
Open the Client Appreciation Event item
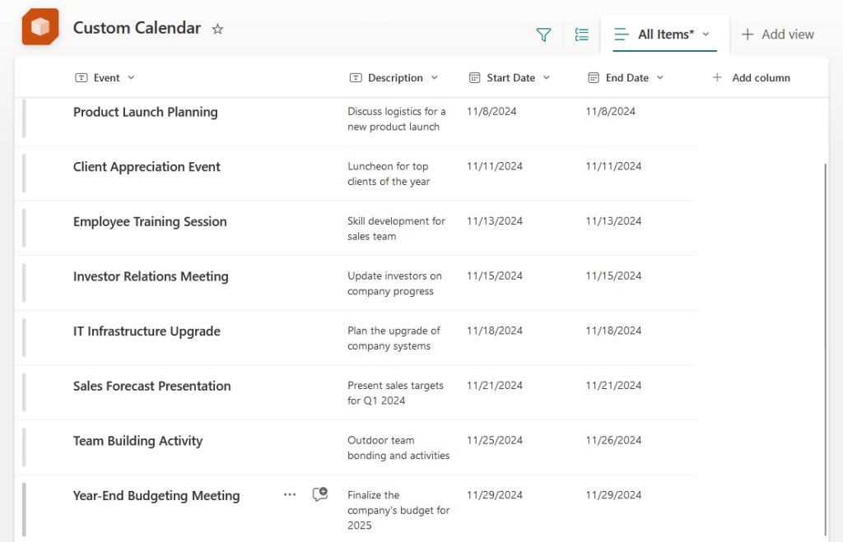click(147, 167)
